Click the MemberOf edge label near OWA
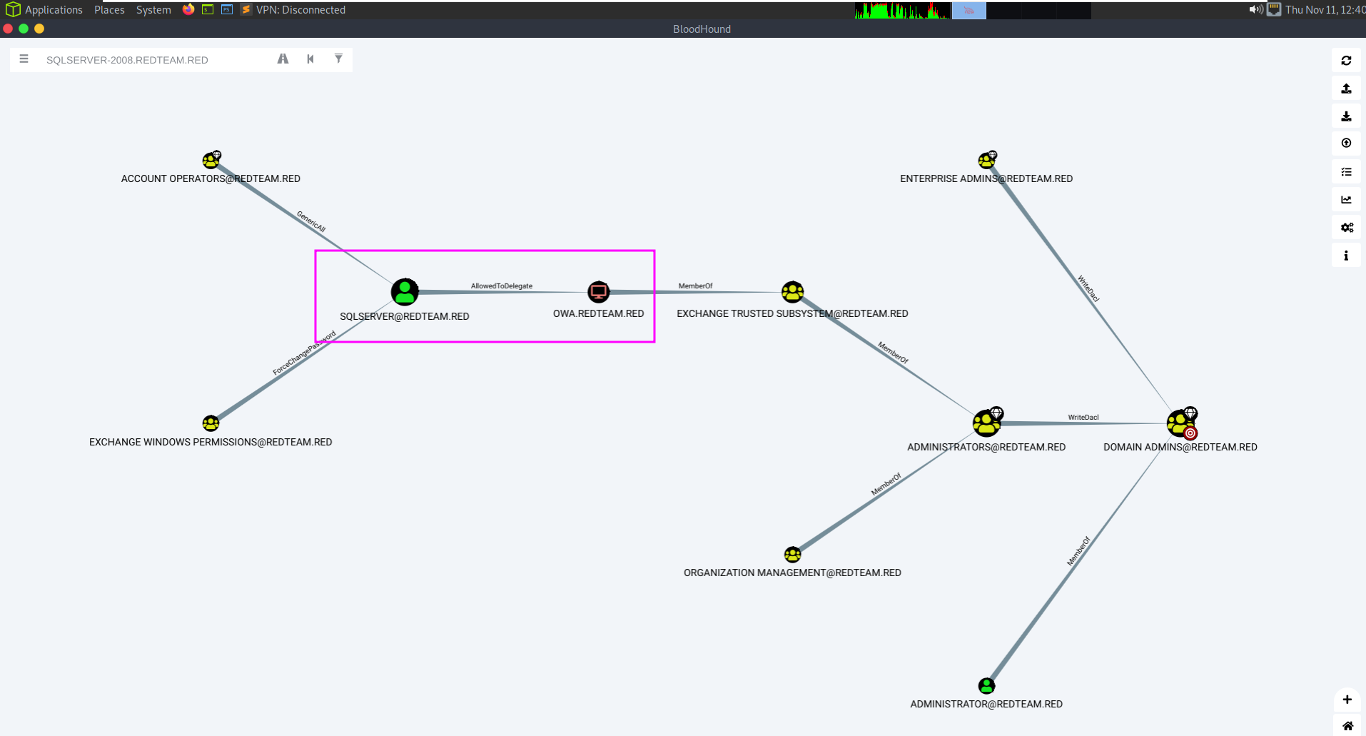Viewport: 1366px width, 736px height. pos(695,286)
